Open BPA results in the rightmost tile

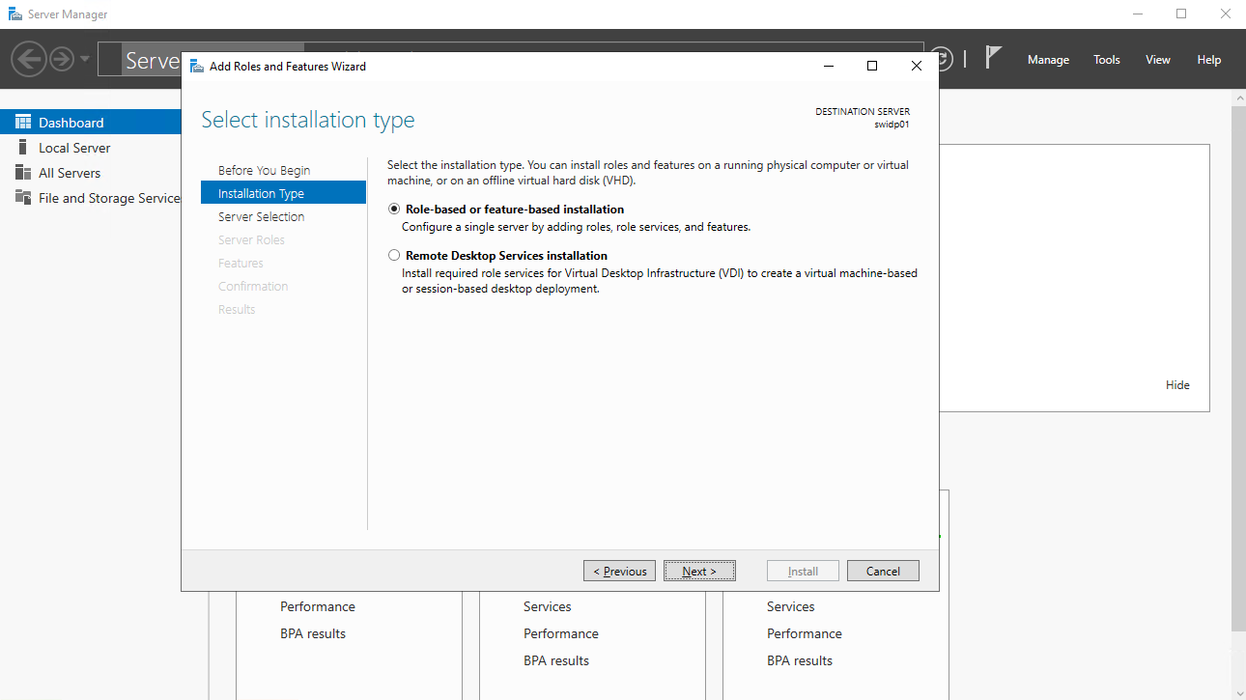(800, 661)
